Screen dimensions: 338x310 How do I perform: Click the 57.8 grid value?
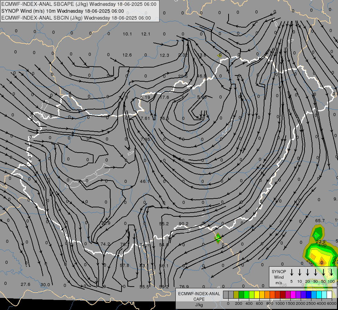click(124, 265)
